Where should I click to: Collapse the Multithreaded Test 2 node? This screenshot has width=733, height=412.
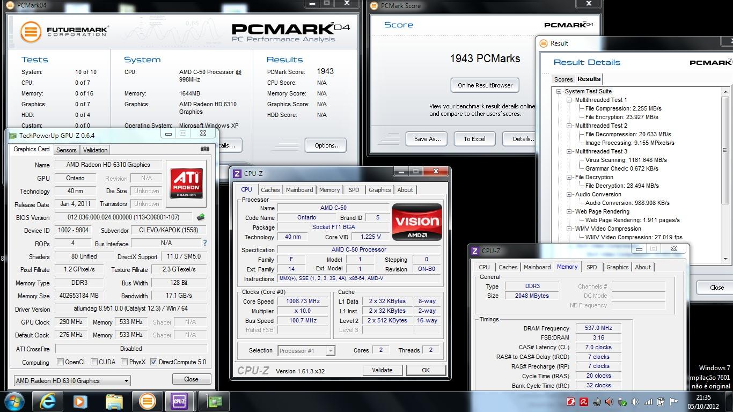tap(569, 126)
